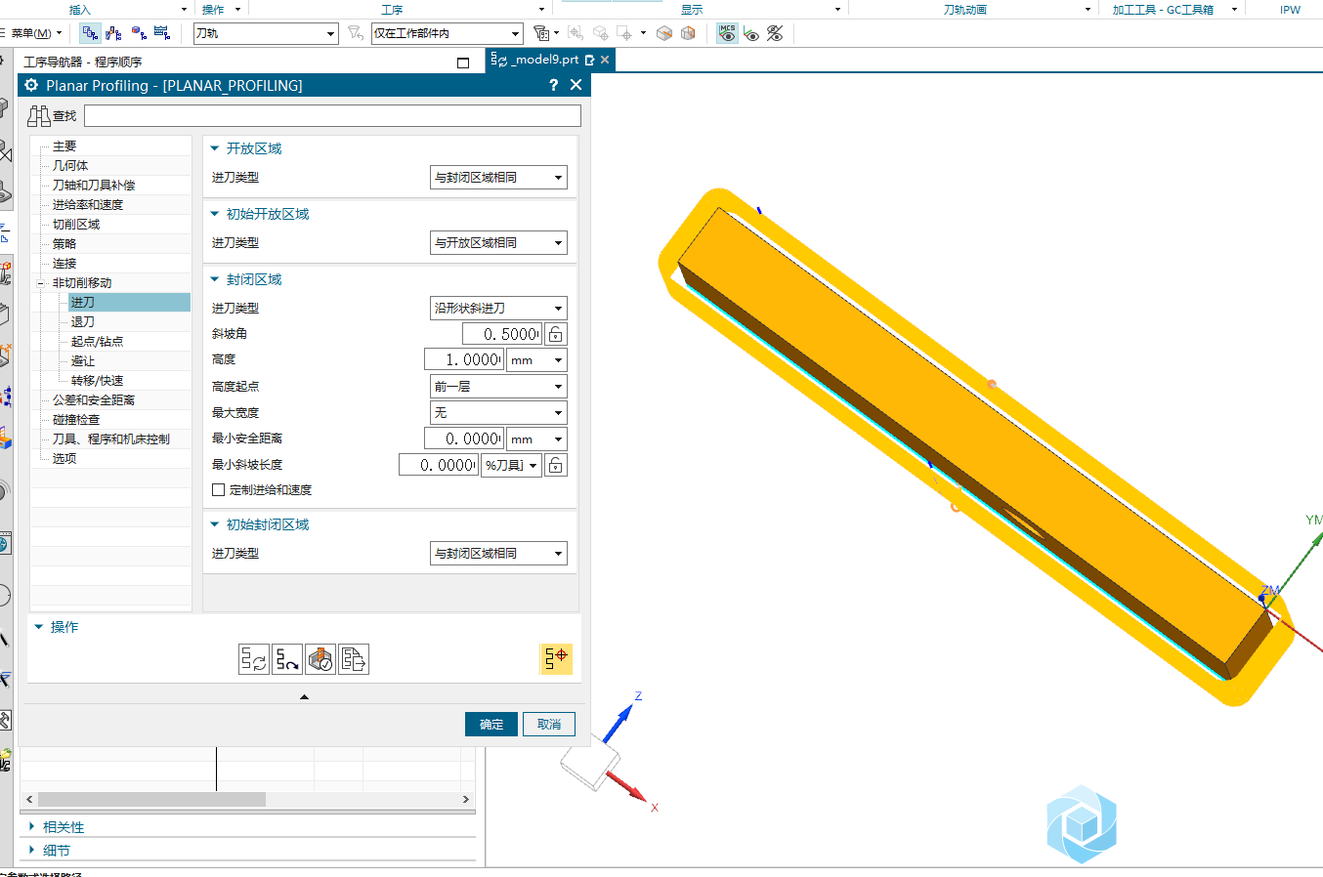Image resolution: width=1323 pixels, height=877 pixels.
Task: Open the 高度 mm unit dropdown
Action: (536, 360)
